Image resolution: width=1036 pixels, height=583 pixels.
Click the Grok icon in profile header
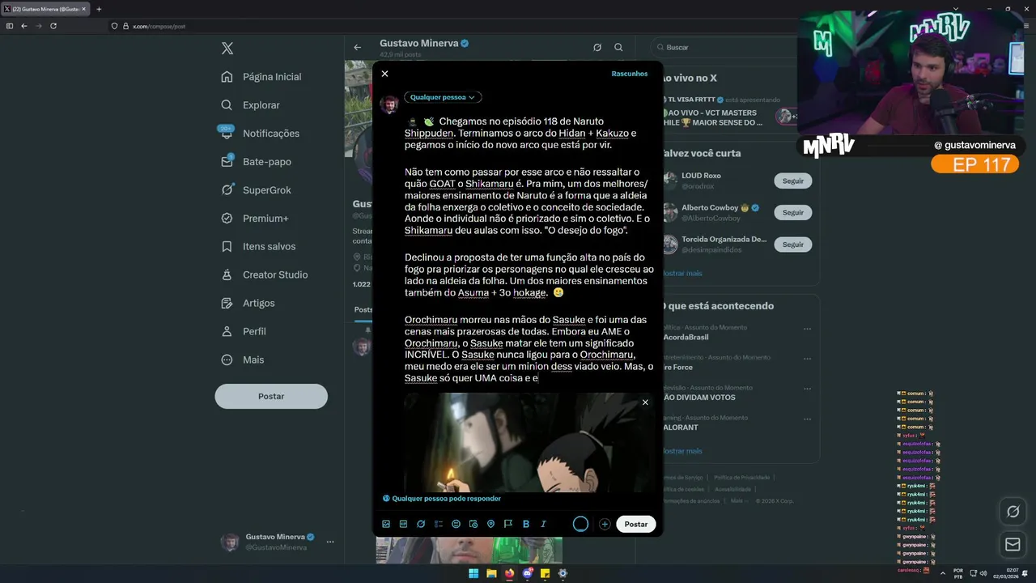pyautogui.click(x=597, y=48)
